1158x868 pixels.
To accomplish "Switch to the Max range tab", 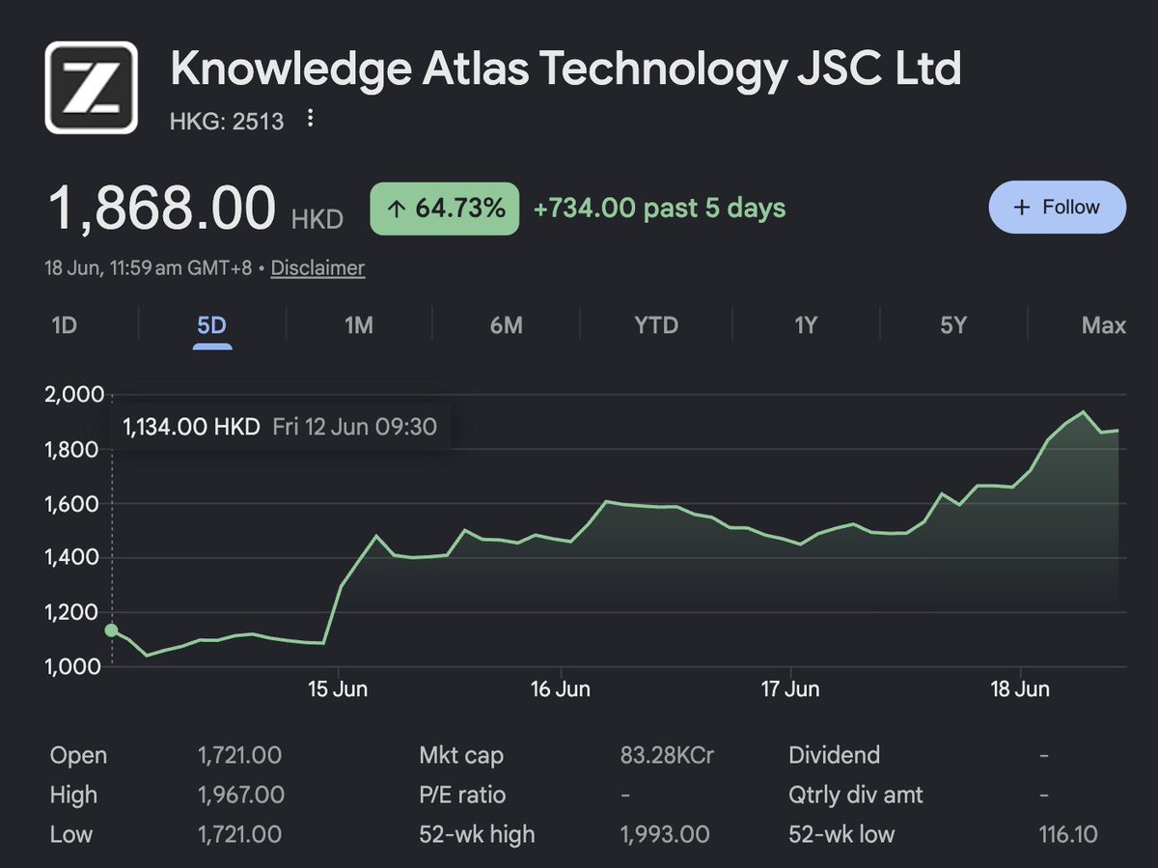I will coord(1104,325).
